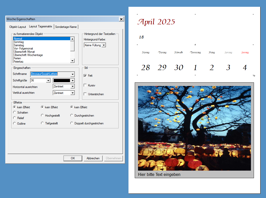Enable the Kursiv style checkbox
Screen dimensions: 266x198
coord(85,85)
